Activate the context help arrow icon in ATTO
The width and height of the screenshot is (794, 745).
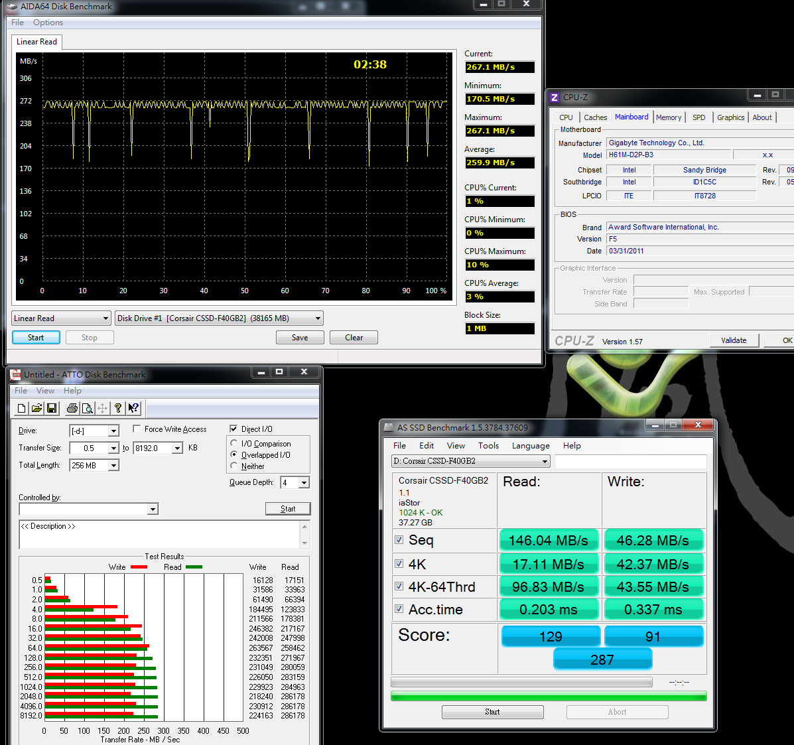133,408
